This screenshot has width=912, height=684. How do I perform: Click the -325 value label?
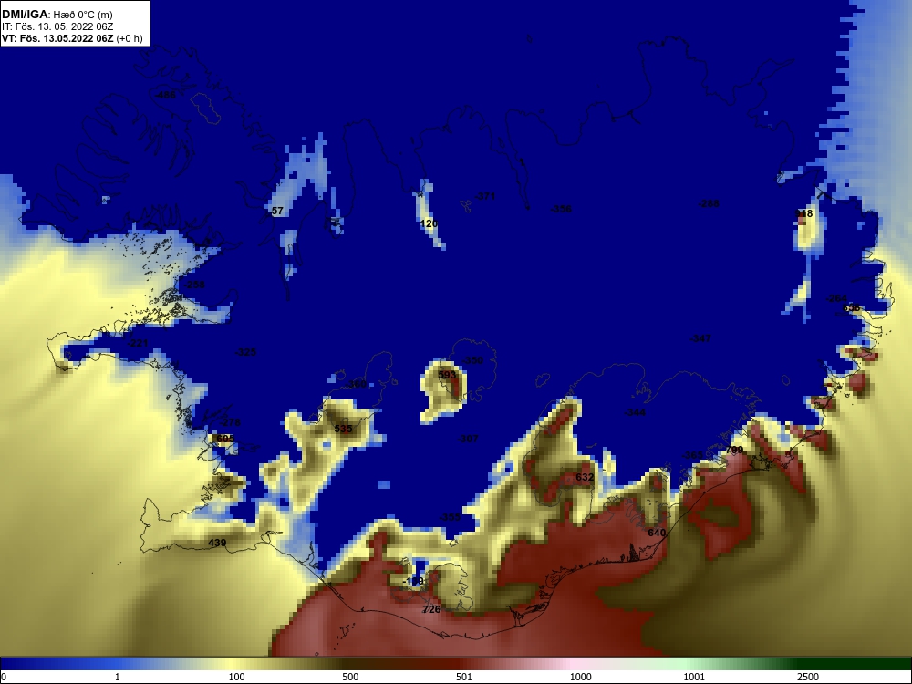pos(245,352)
